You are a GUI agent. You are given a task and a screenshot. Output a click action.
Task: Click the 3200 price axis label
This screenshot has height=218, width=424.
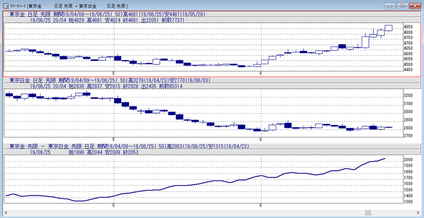click(408, 96)
